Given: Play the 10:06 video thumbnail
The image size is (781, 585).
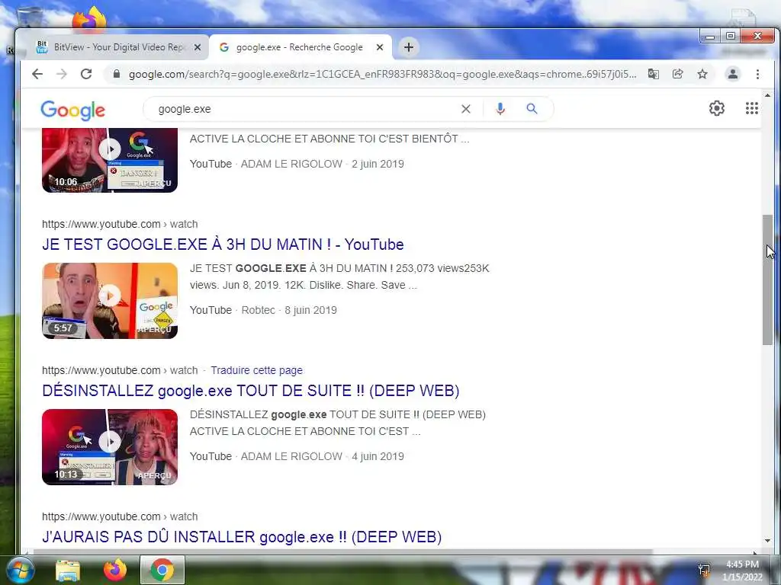Looking at the screenshot, I should (110, 160).
